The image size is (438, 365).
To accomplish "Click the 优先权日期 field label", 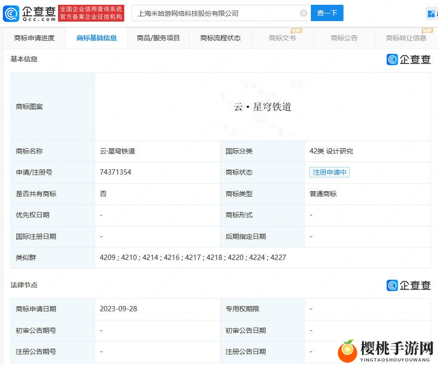I will [x=33, y=215].
